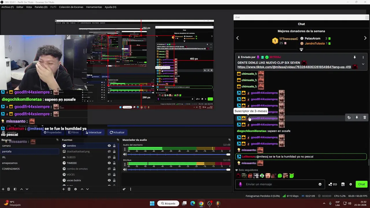Move the selected source down in Fuentes

coord(87,189)
